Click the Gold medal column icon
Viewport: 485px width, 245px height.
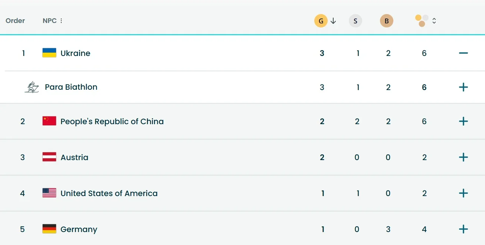pyautogui.click(x=321, y=21)
